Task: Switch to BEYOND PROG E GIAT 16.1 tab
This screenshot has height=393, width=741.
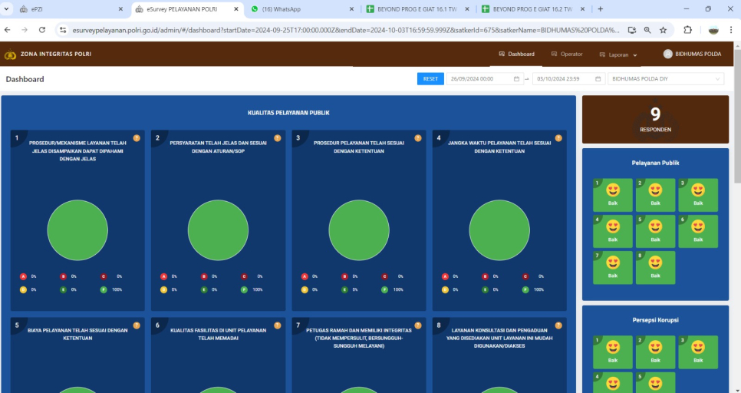Action: (x=417, y=9)
